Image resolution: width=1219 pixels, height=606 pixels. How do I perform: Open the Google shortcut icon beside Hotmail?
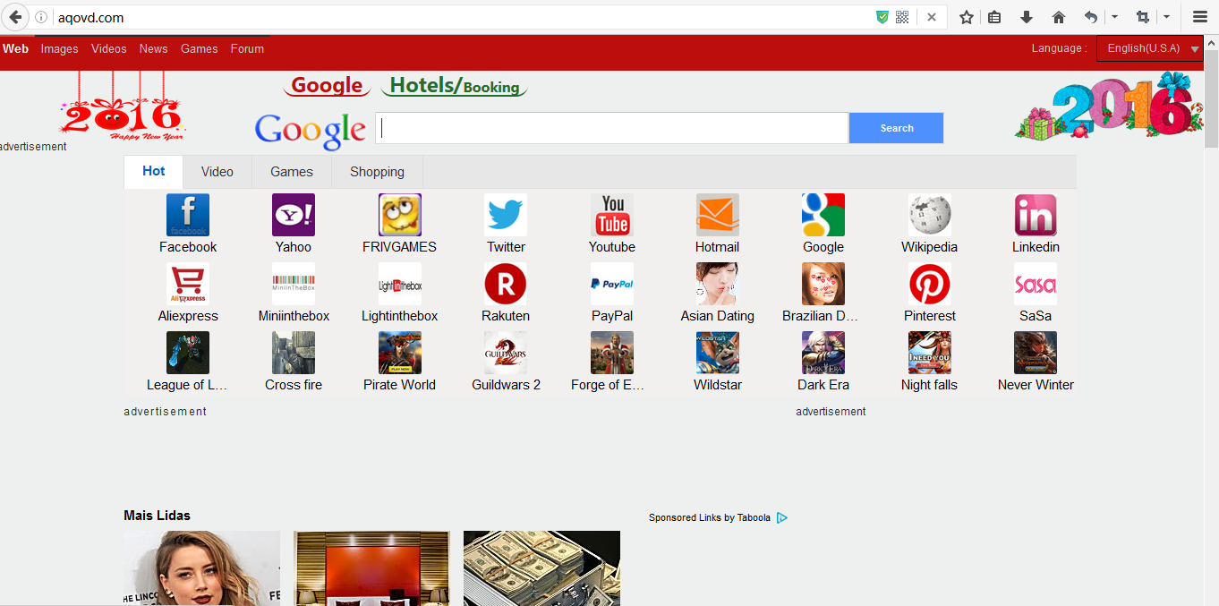[823, 215]
